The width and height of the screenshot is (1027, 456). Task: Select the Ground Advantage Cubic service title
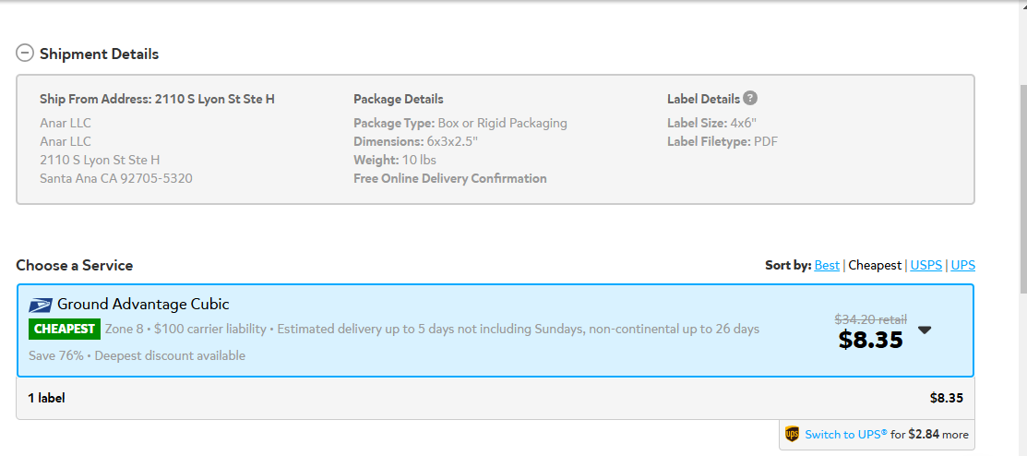point(143,305)
